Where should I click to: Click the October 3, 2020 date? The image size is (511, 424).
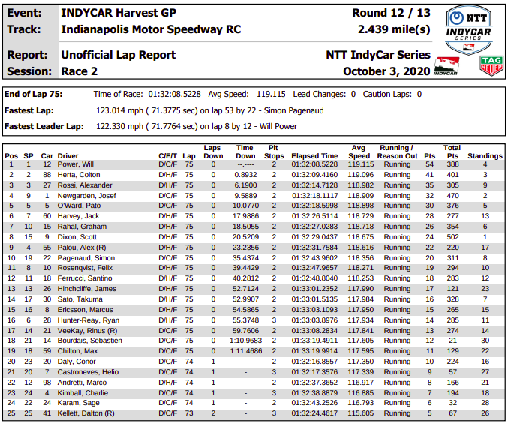pos(386,71)
